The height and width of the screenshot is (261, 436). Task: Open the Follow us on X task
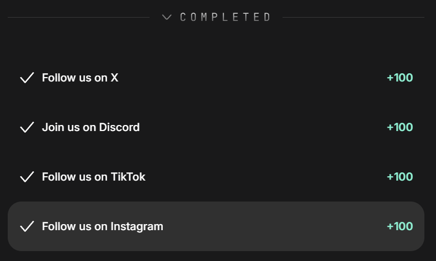pyautogui.click(x=80, y=78)
